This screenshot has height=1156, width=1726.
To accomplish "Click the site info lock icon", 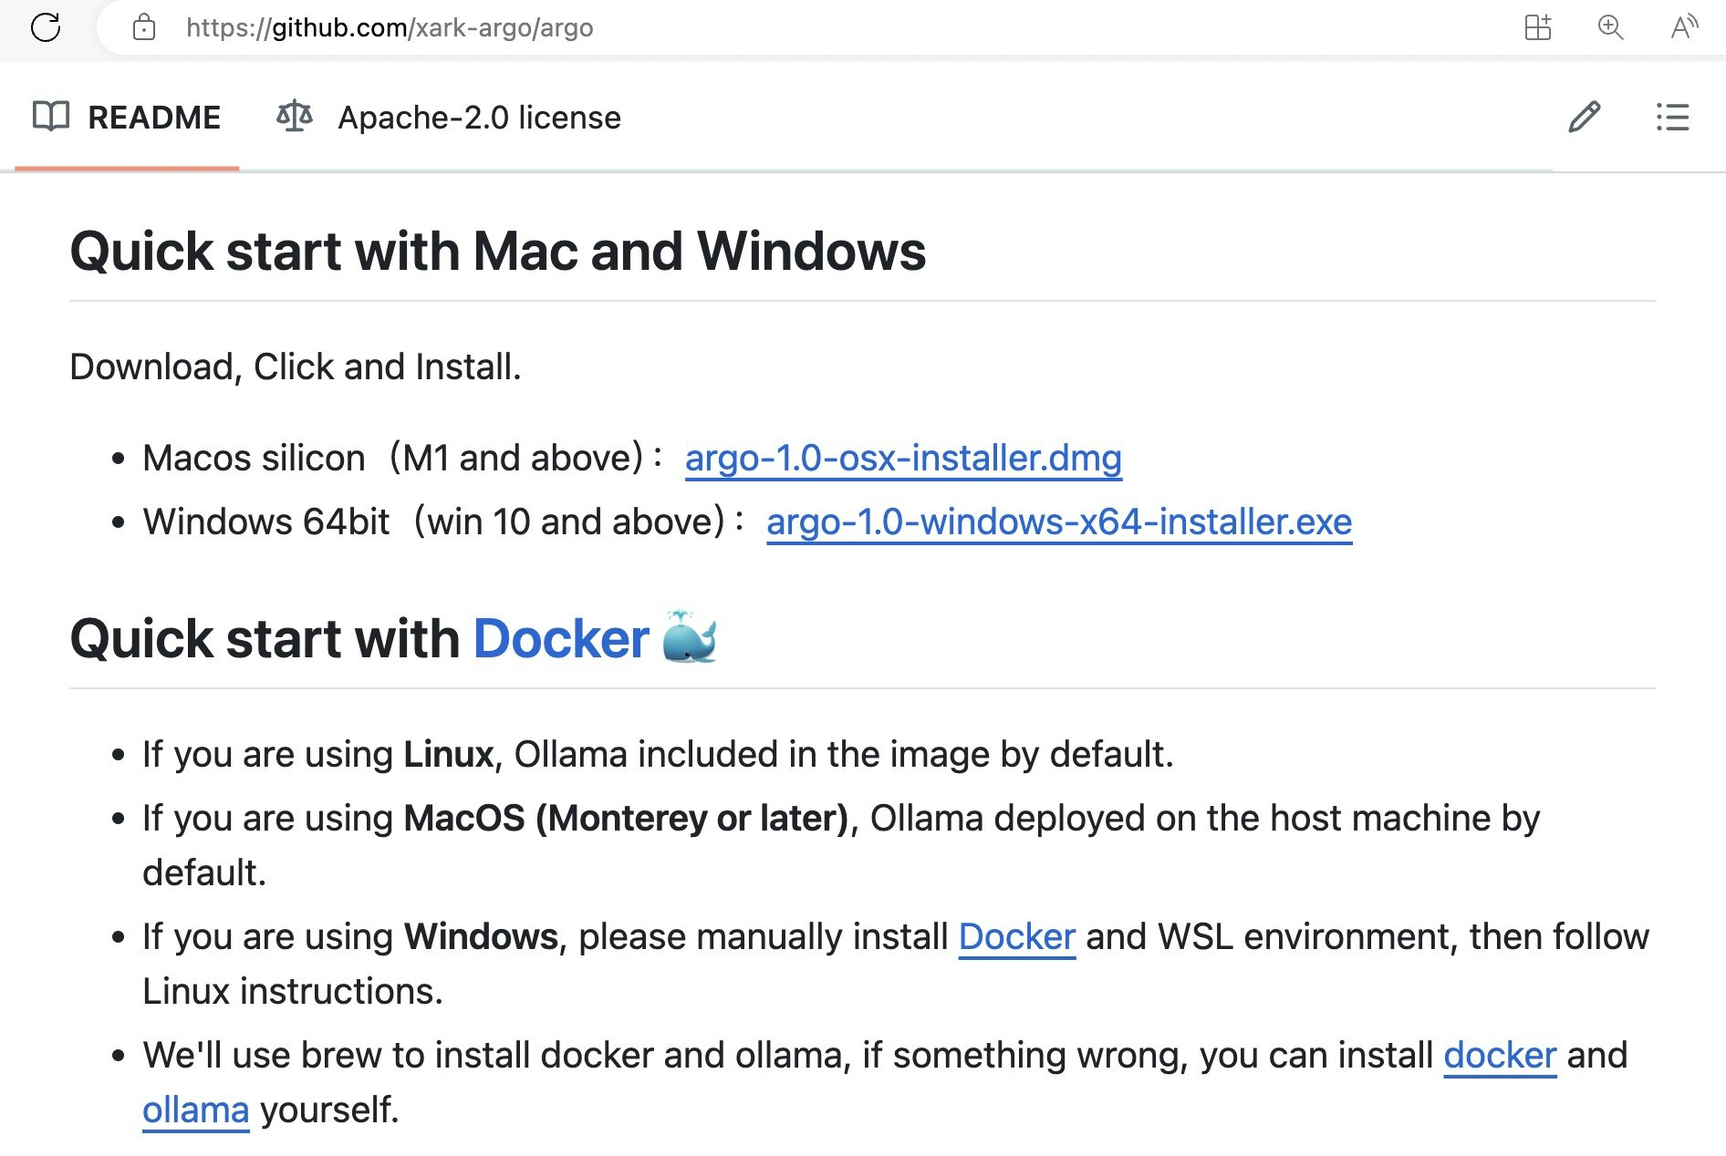I will pyautogui.click(x=144, y=27).
